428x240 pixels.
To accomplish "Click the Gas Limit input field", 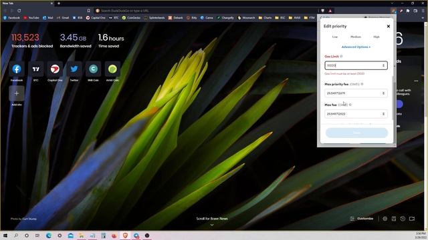I will coord(356,65).
